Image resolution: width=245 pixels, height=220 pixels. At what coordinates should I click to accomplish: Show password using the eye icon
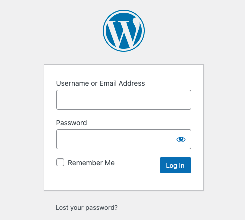(x=181, y=139)
